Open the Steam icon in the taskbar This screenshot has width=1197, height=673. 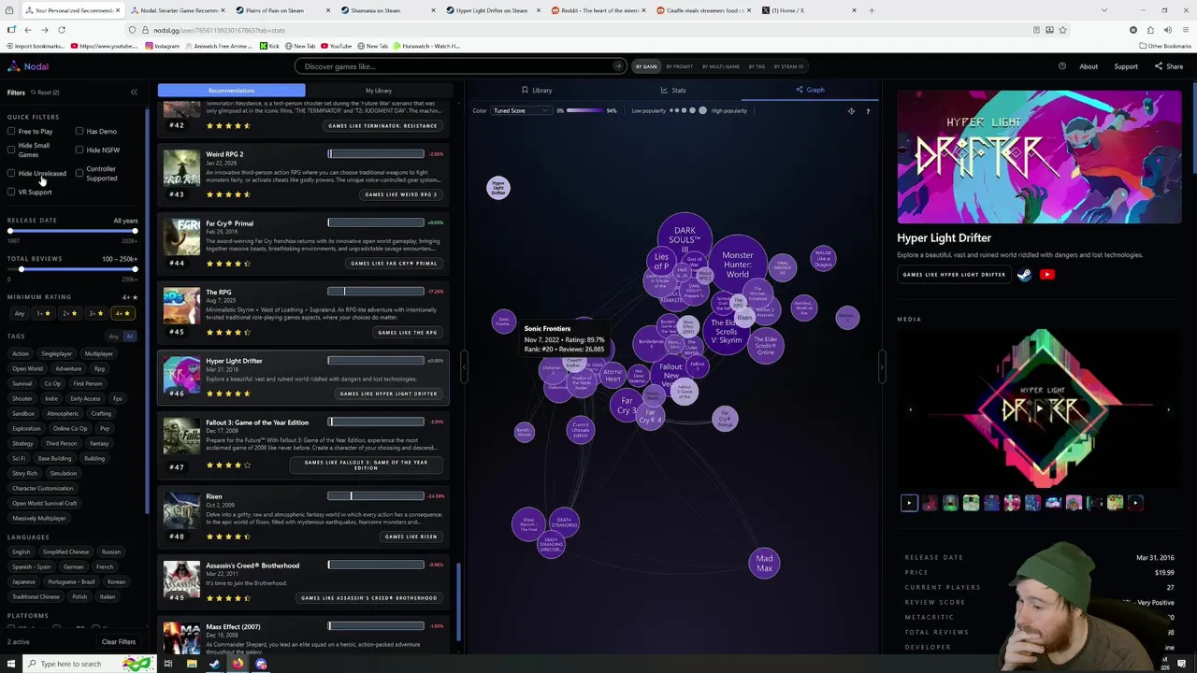(x=214, y=664)
